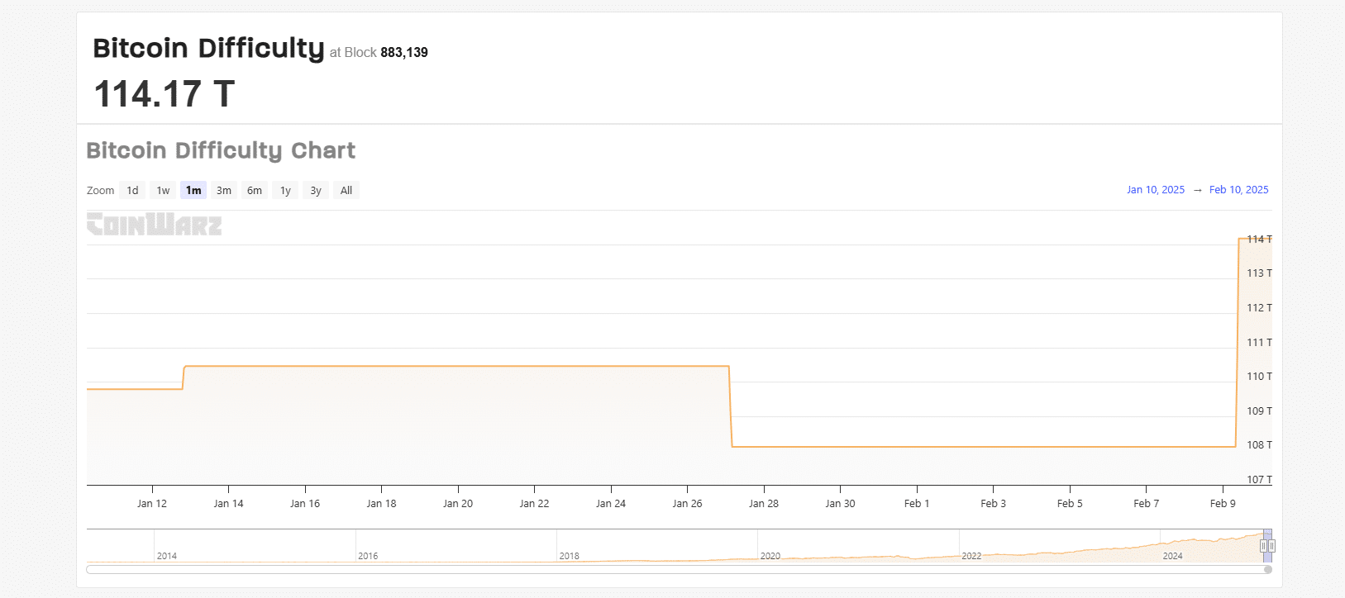Click the Feb 9 axis label
Viewport: 1345px width, 598px height.
tap(1223, 503)
